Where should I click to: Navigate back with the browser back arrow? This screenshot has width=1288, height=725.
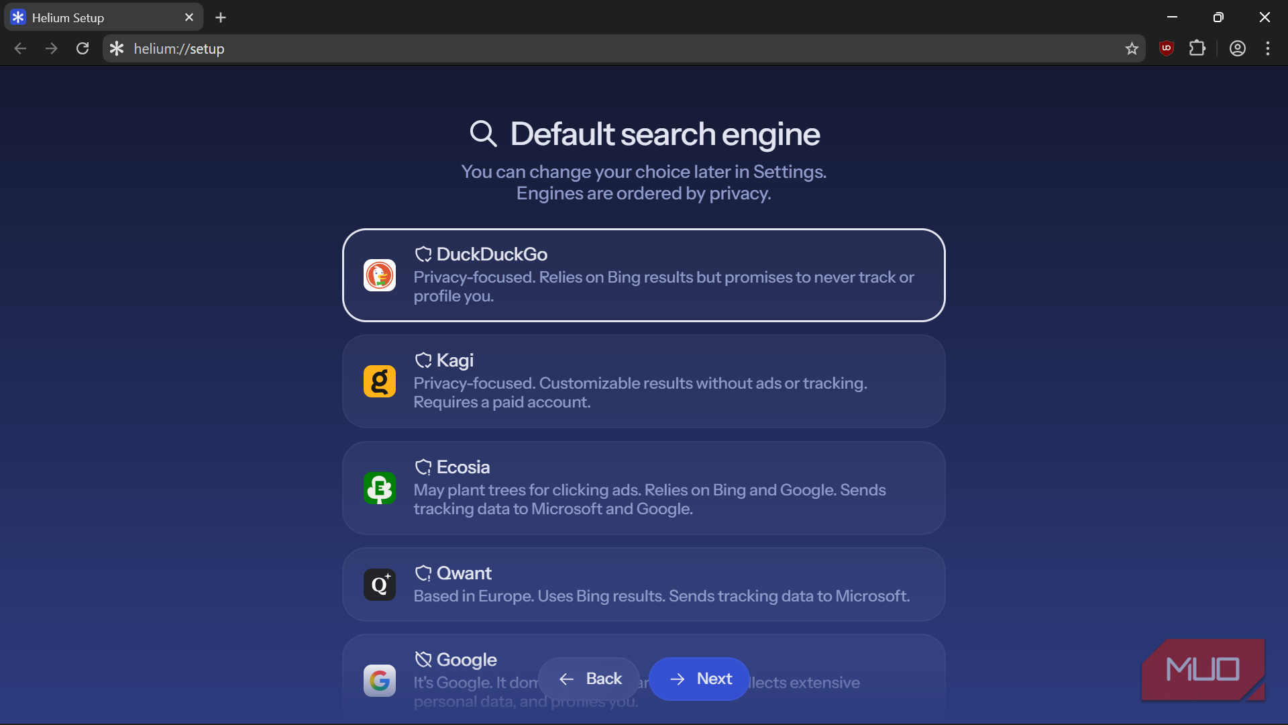20,48
